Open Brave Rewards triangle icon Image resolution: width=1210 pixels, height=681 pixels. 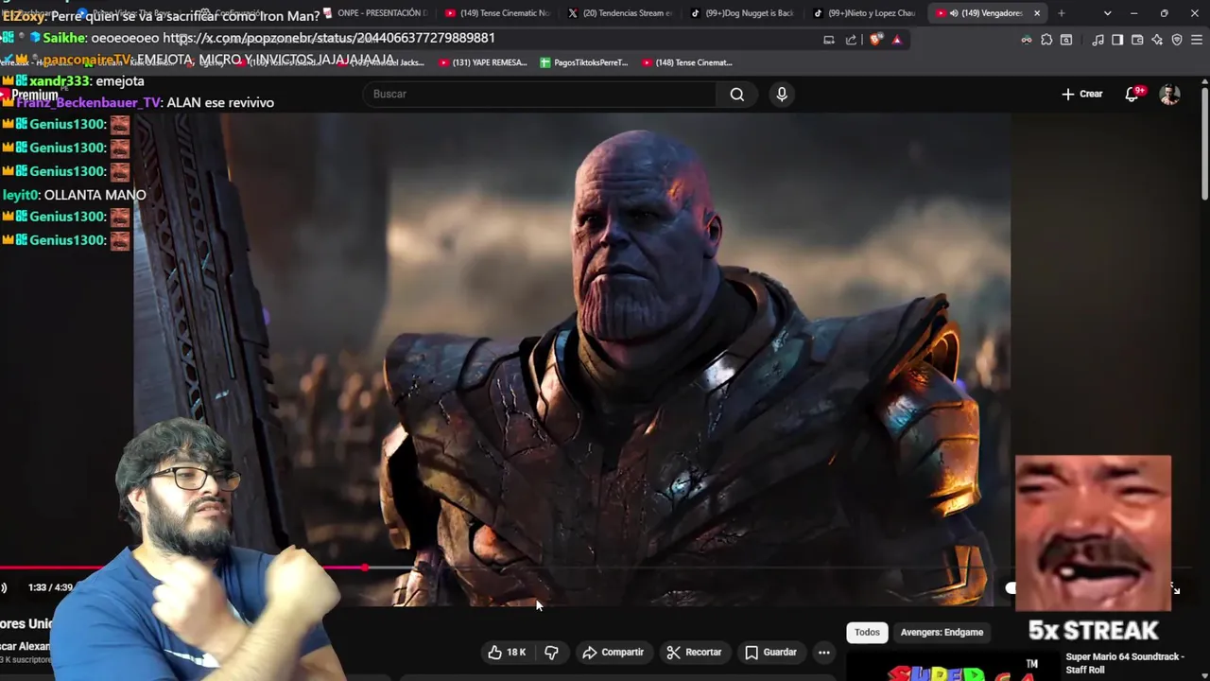(x=896, y=40)
